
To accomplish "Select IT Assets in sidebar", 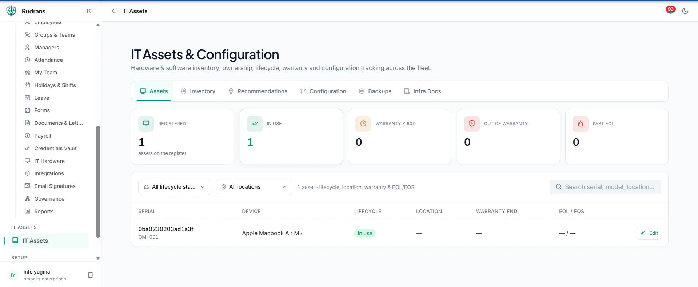I will click(48, 241).
